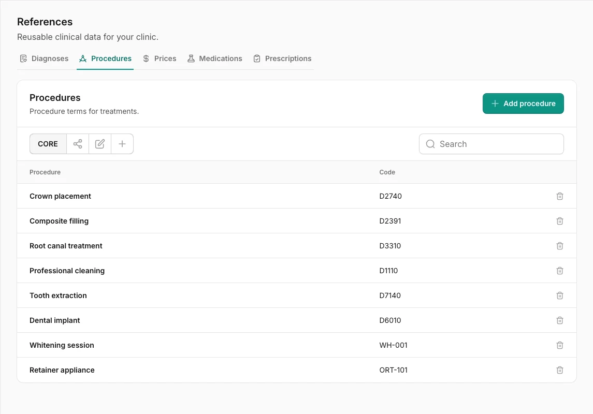Delete the Professional cleaning procedure

tap(560, 271)
